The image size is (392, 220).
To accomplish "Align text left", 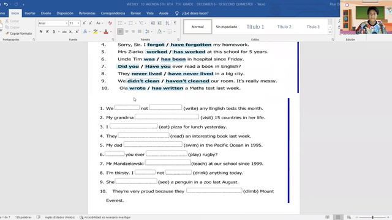I will pyautogui.click(x=120, y=31).
